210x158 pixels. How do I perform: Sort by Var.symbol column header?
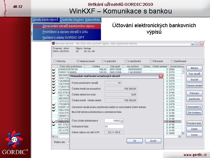(133, 66)
